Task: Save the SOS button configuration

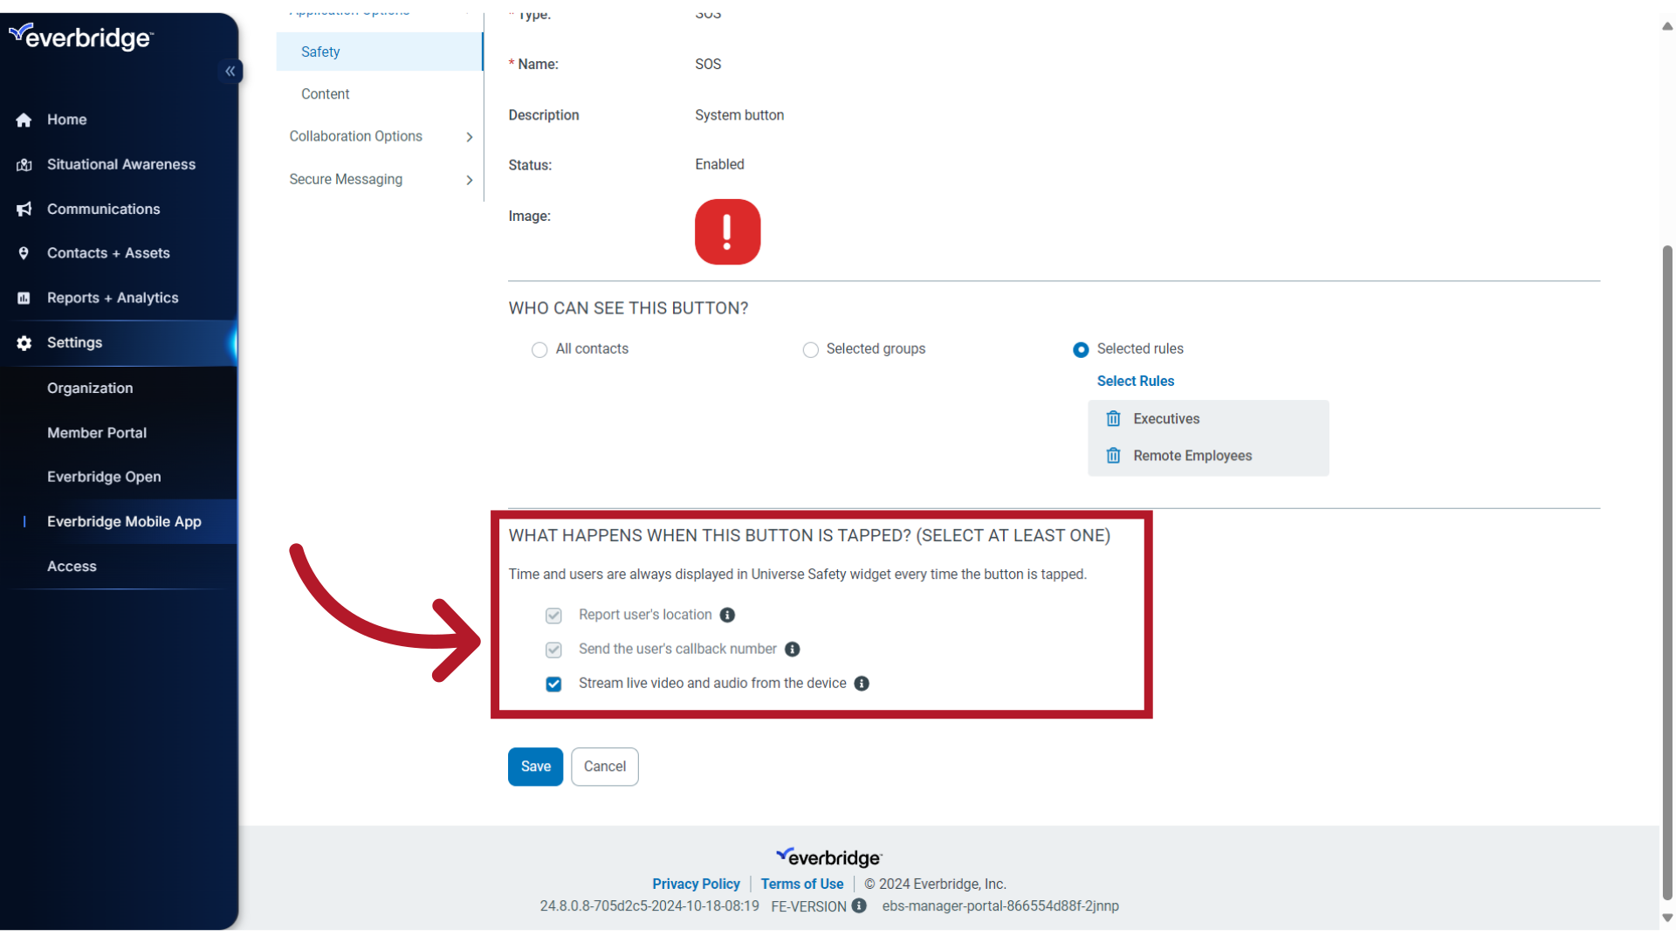Action: click(535, 766)
